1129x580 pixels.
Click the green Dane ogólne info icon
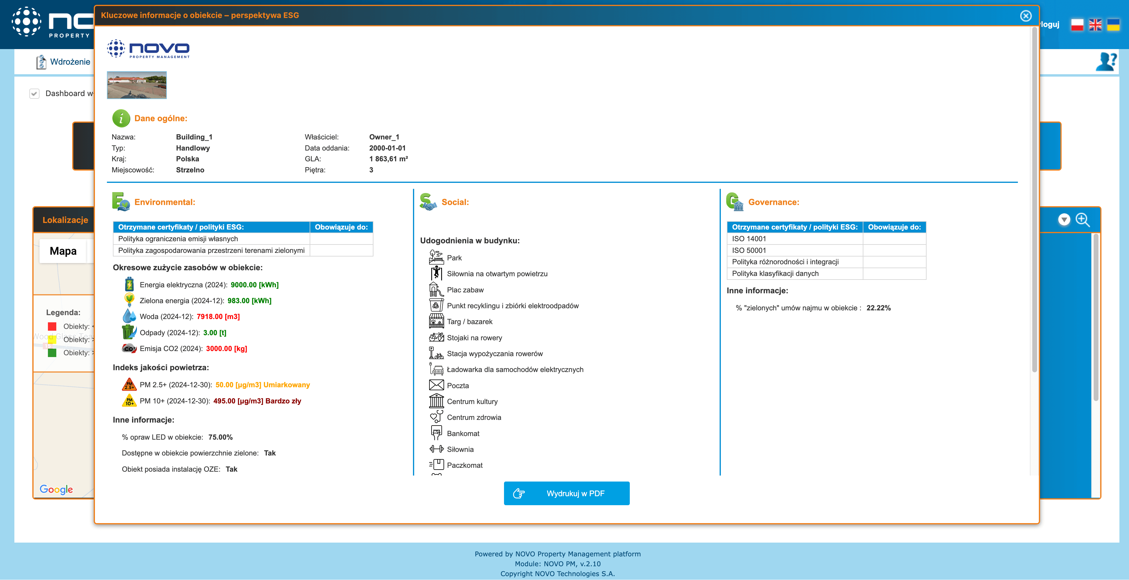tap(121, 118)
